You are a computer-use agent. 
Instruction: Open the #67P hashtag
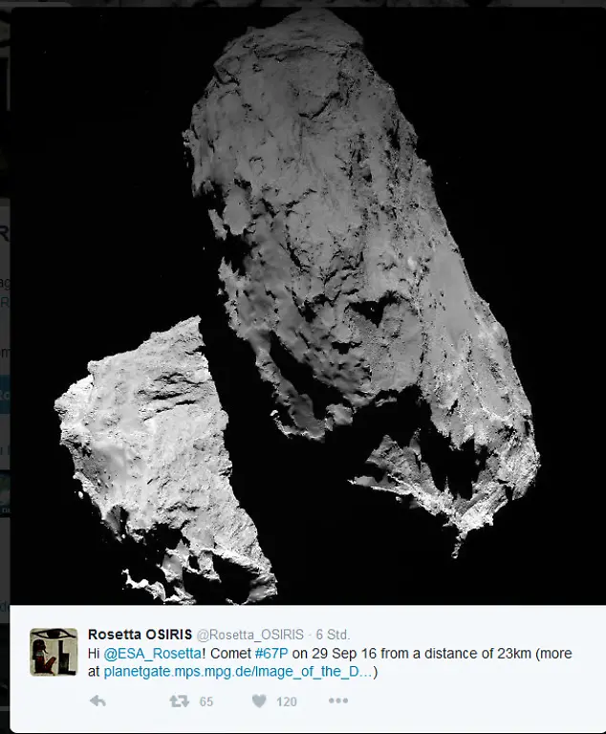pos(271,654)
